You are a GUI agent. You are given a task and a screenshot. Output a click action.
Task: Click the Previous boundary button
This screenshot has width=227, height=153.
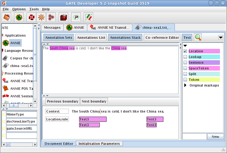click(63, 101)
